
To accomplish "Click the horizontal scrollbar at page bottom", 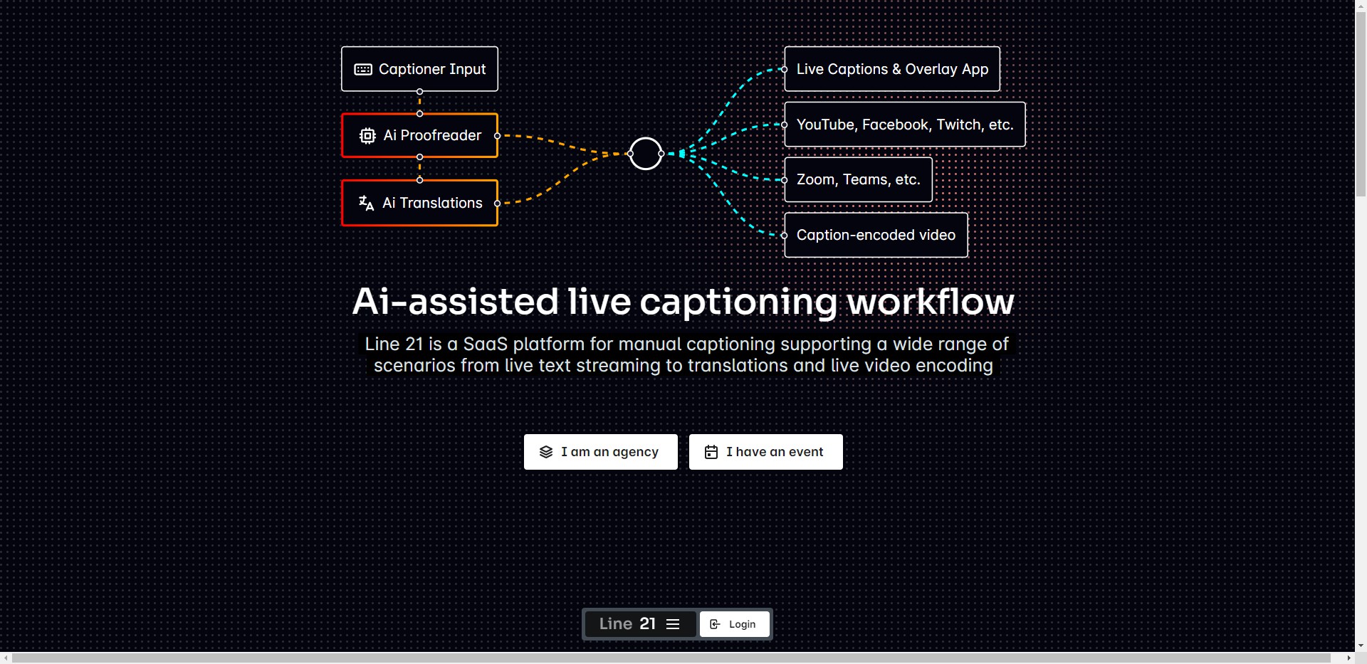I will tap(669, 658).
